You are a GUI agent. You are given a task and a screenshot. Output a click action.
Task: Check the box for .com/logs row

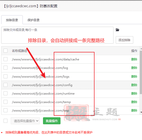pos(5,76)
